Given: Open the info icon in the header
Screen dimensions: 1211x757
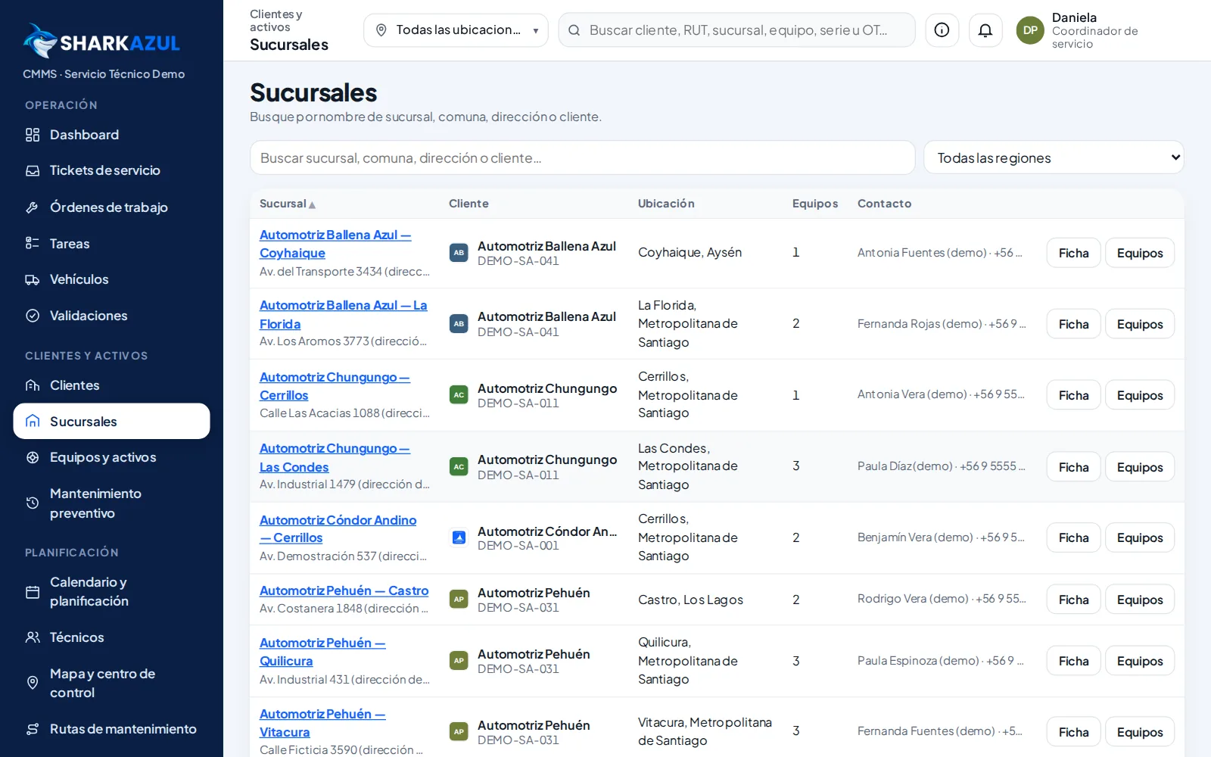Looking at the screenshot, I should click(x=942, y=30).
